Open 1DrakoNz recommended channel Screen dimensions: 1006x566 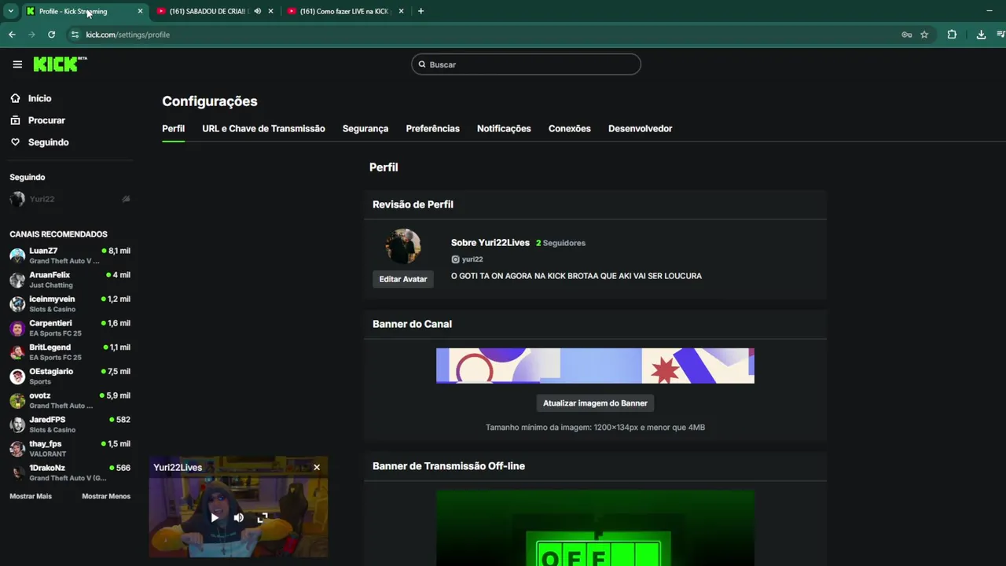(69, 472)
